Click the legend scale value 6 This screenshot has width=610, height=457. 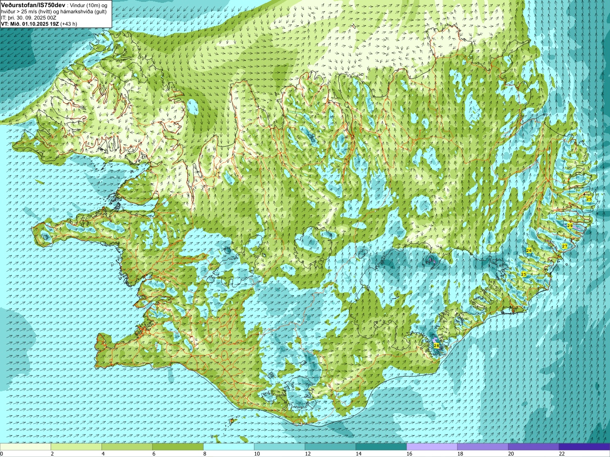click(x=154, y=454)
